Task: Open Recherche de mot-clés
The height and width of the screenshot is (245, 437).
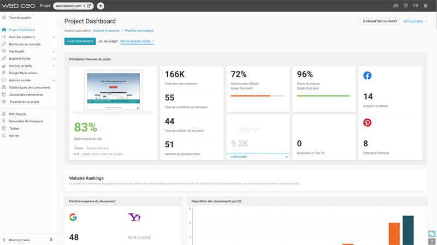Action: [x=25, y=44]
